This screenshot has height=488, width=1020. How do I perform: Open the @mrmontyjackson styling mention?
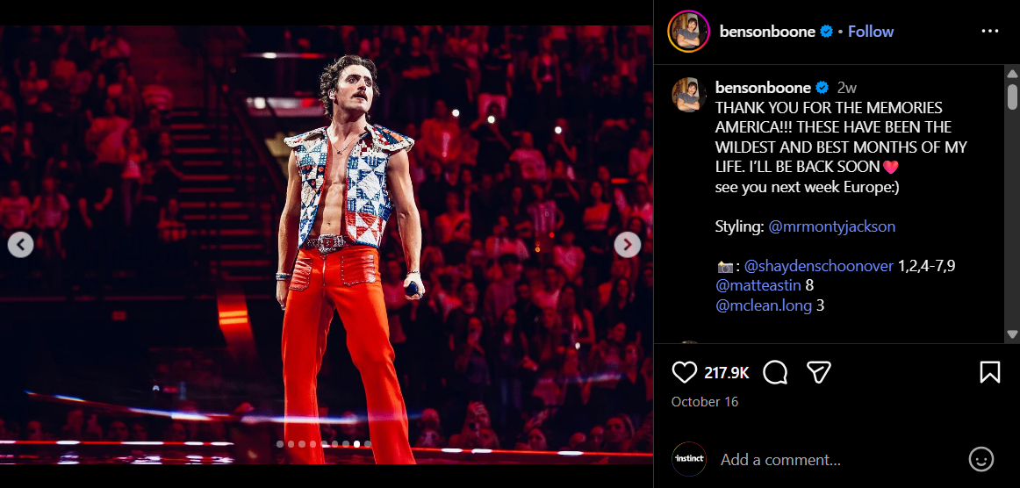click(831, 226)
